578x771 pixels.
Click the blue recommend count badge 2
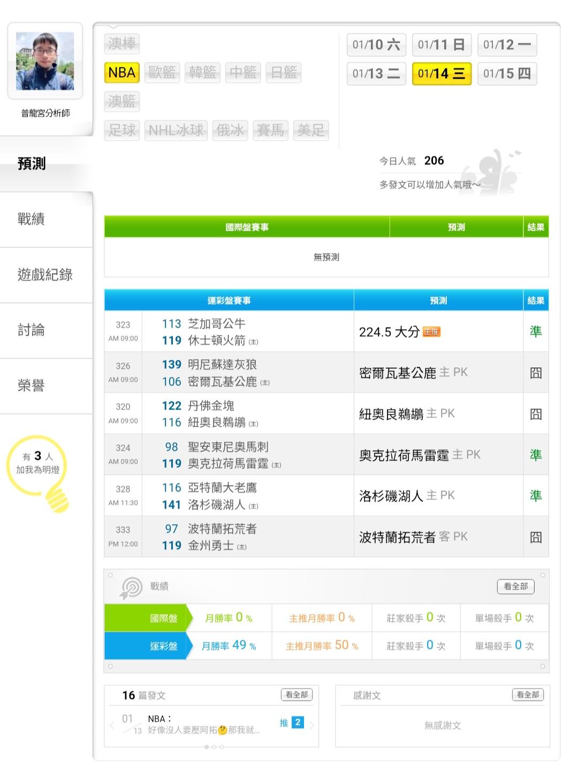coord(298,722)
